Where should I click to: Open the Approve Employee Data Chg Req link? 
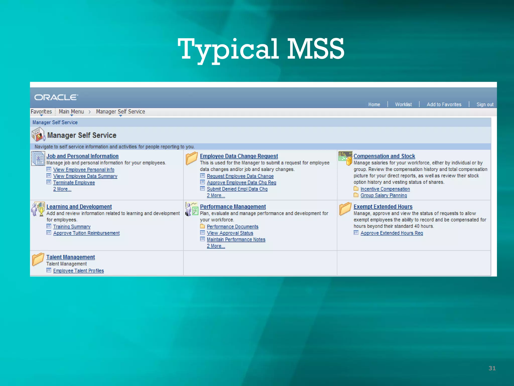click(x=241, y=183)
